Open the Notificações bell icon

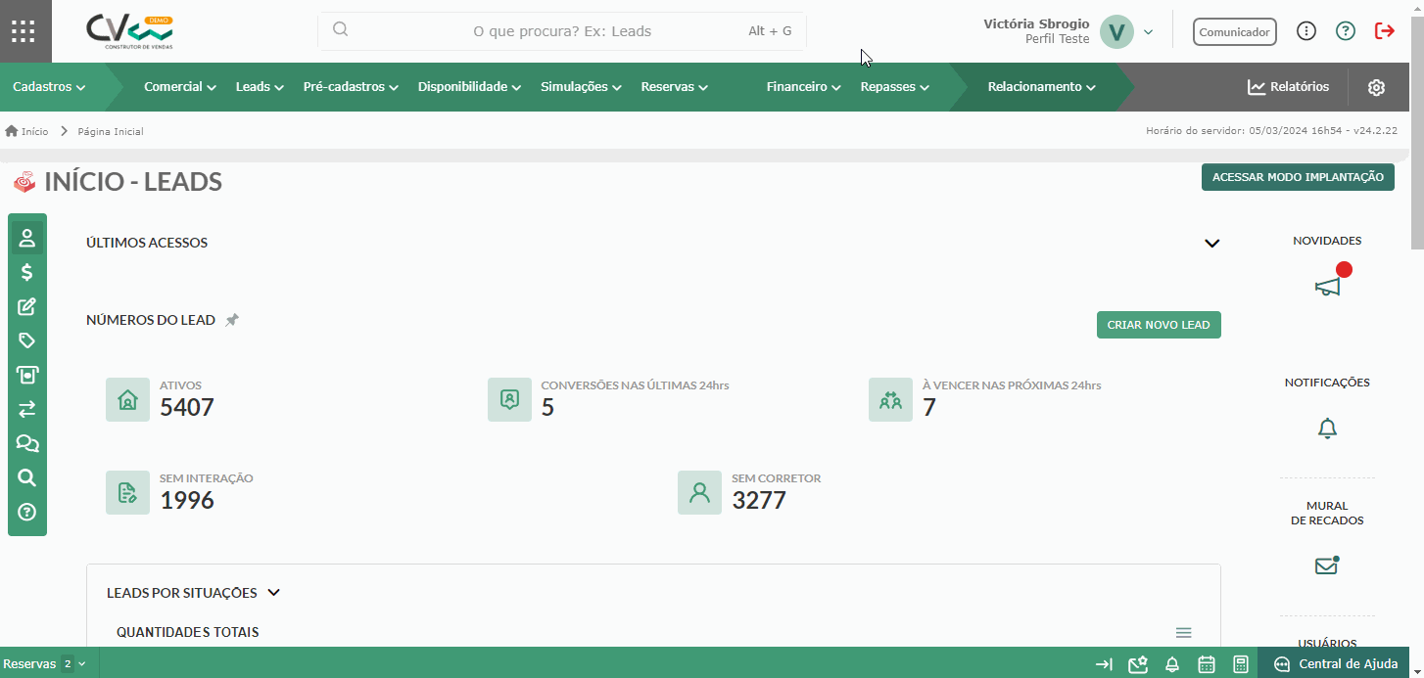(x=1327, y=428)
